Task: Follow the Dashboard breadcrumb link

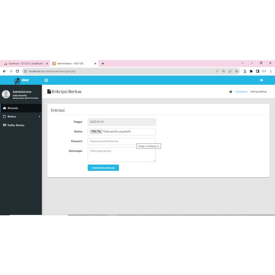Action: 241,92
